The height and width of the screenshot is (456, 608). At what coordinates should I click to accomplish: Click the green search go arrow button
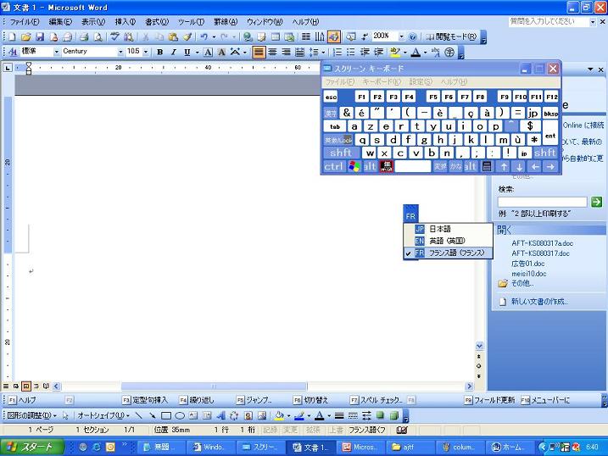(596, 202)
